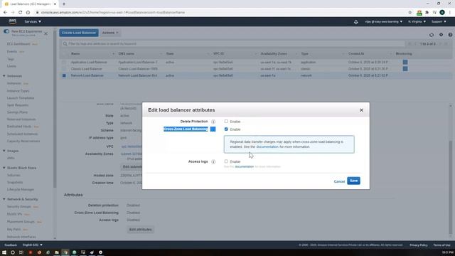The width and height of the screenshot is (455, 256).
Task: Select the Application Load Balancer row checkbox
Action: click(64, 62)
